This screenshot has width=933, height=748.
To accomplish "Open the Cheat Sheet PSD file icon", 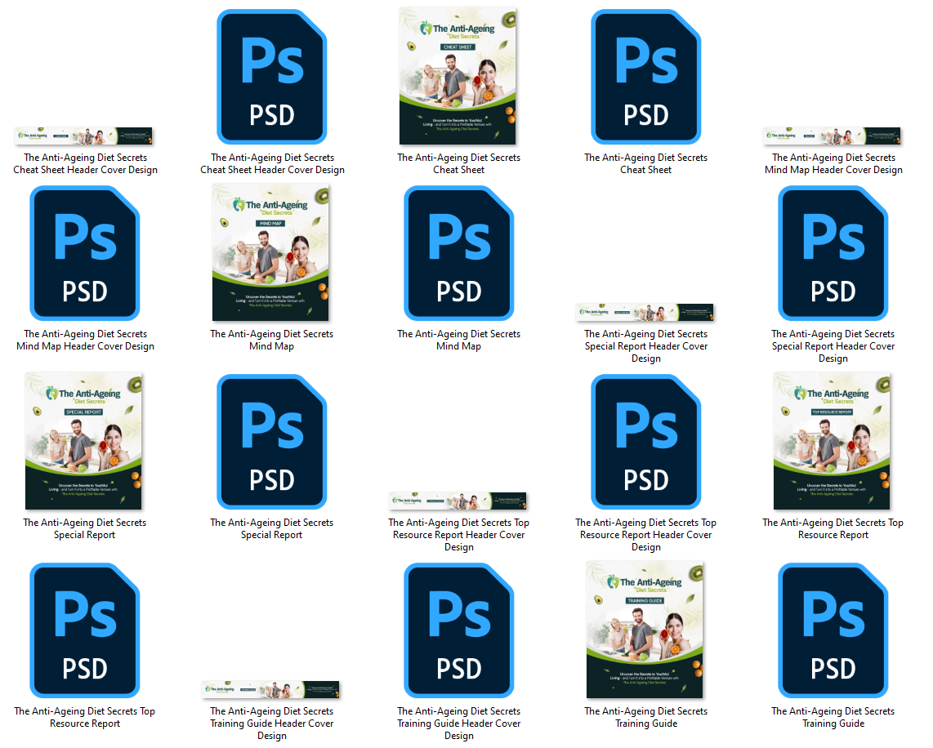I will (x=645, y=77).
